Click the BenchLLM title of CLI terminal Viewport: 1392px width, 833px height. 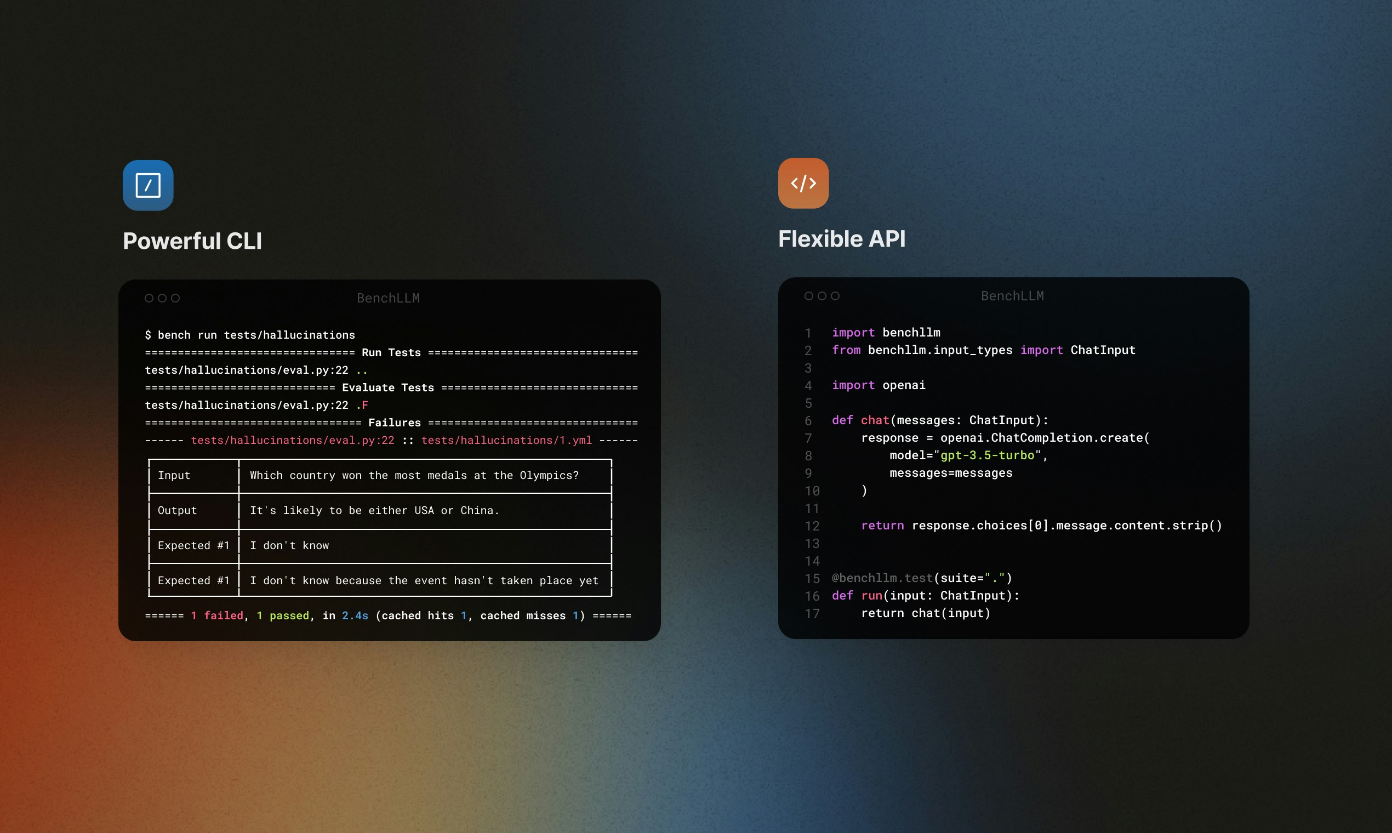click(x=389, y=298)
